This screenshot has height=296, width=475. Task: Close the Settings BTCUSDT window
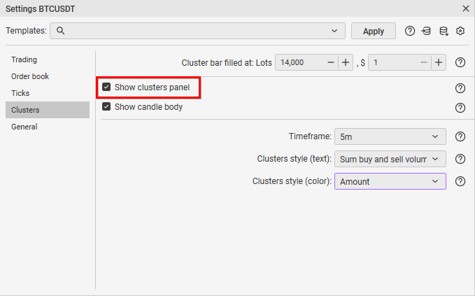[466, 8]
